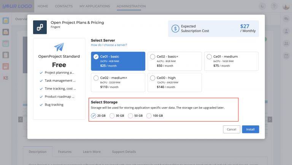The width and height of the screenshot is (292, 165).
Task: Toggle dark mode moon icon
Action: click(x=262, y=6)
